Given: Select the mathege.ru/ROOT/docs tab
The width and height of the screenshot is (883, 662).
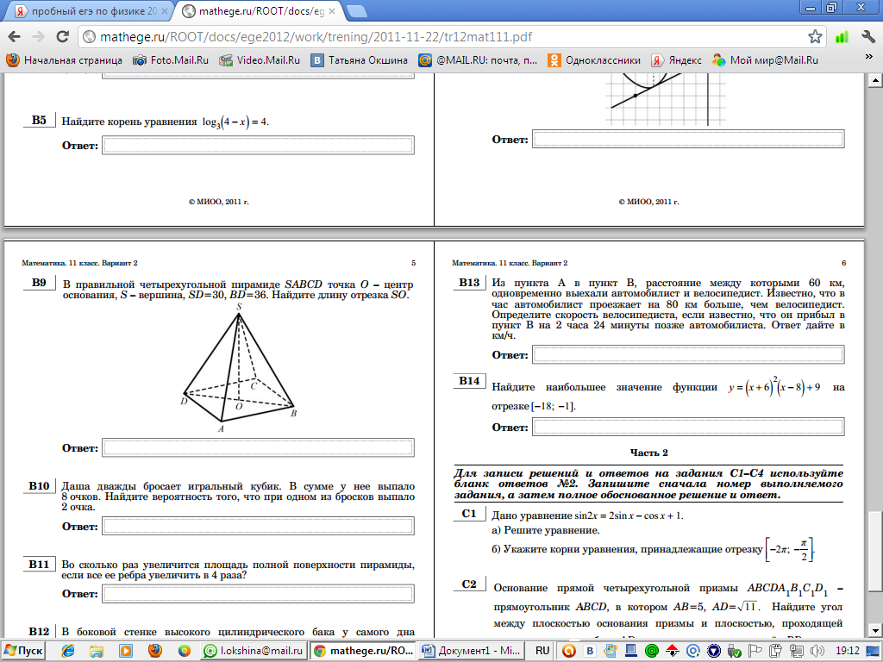Looking at the screenshot, I should coord(258,10).
